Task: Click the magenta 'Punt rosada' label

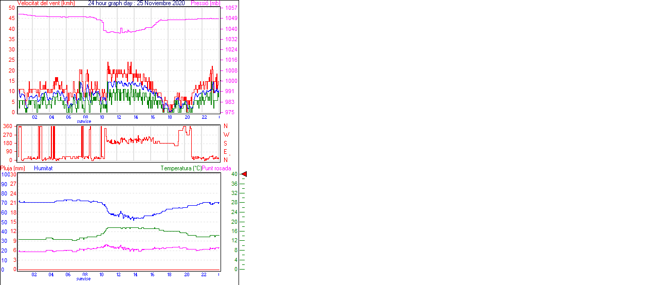Action: (216, 168)
